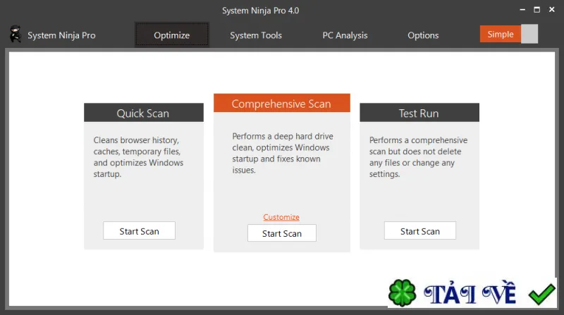Click the Quick Scan description text
The image size is (564, 315).
pyautogui.click(x=138, y=156)
